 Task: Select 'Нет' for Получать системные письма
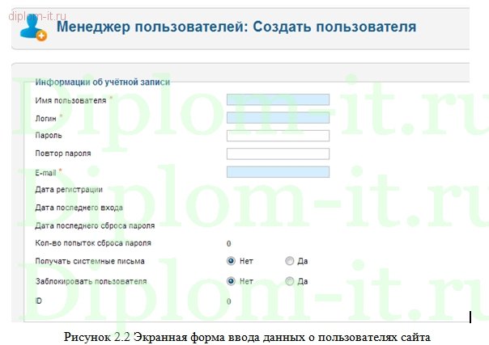[x=231, y=261]
